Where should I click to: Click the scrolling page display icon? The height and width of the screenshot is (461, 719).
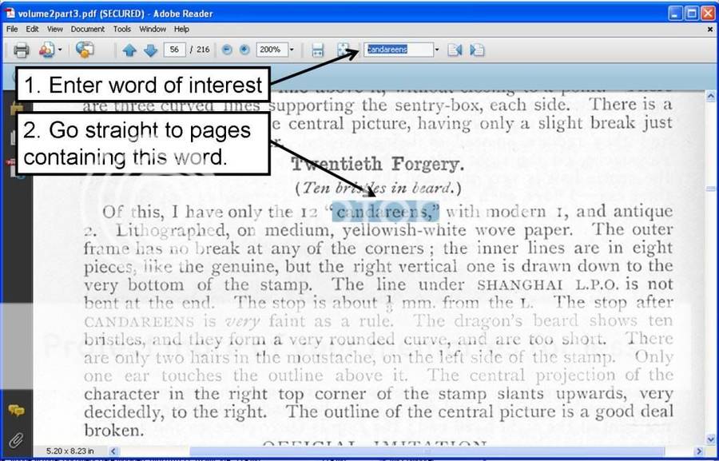point(318,50)
